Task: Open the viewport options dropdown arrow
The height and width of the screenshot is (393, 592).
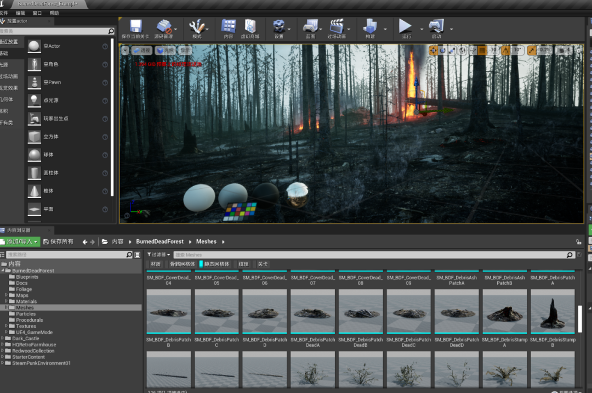Action: pos(125,50)
